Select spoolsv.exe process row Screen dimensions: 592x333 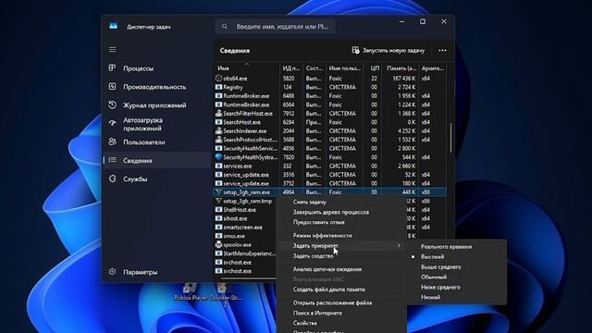(245, 244)
